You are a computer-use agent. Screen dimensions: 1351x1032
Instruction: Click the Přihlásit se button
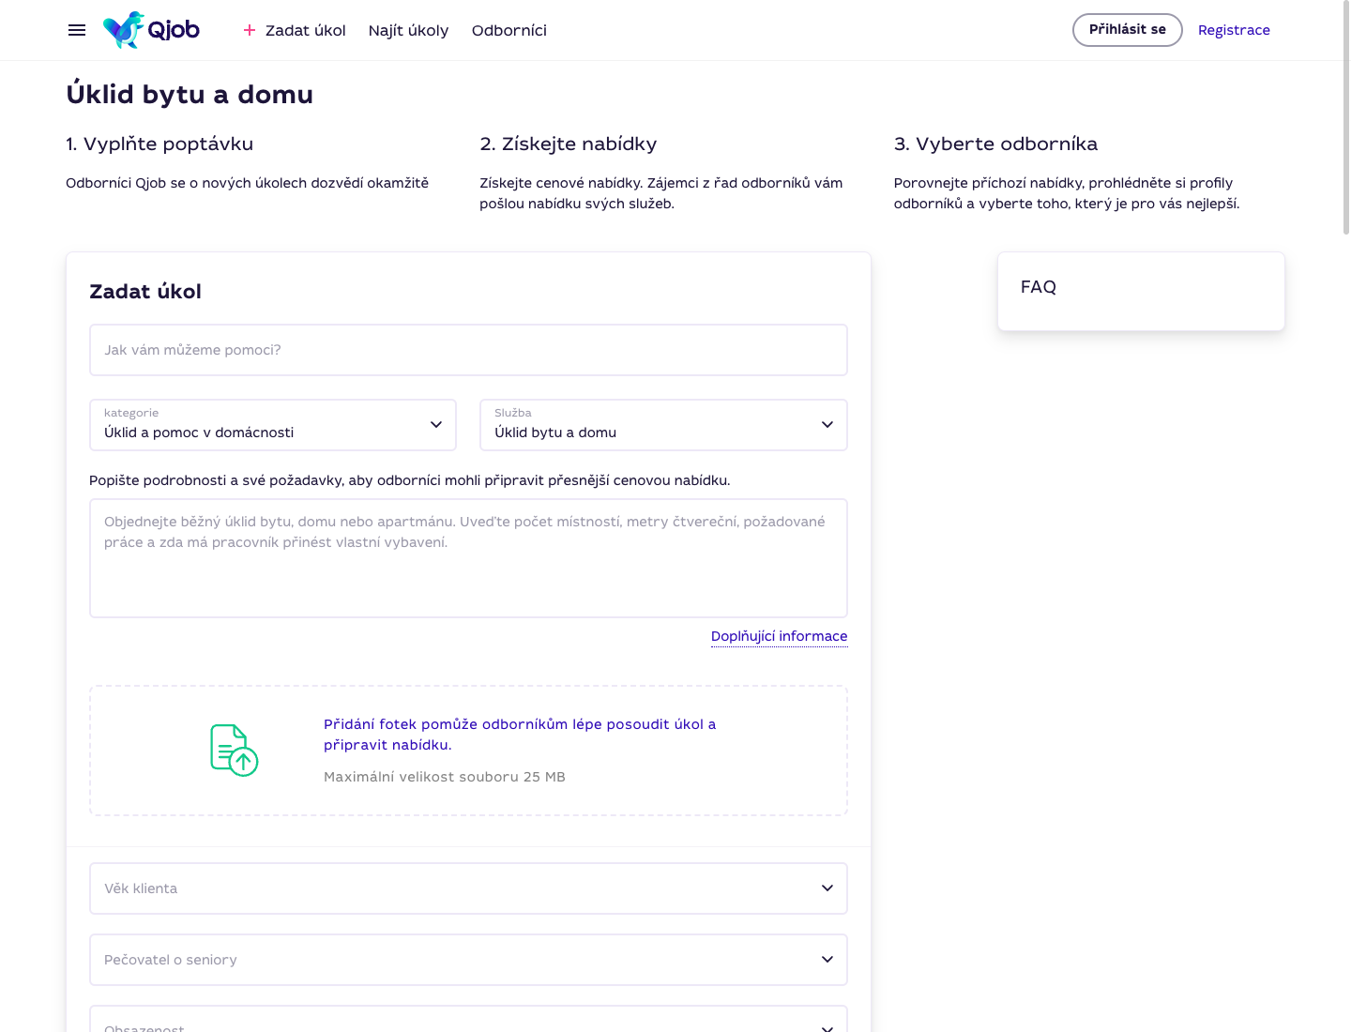(1128, 30)
